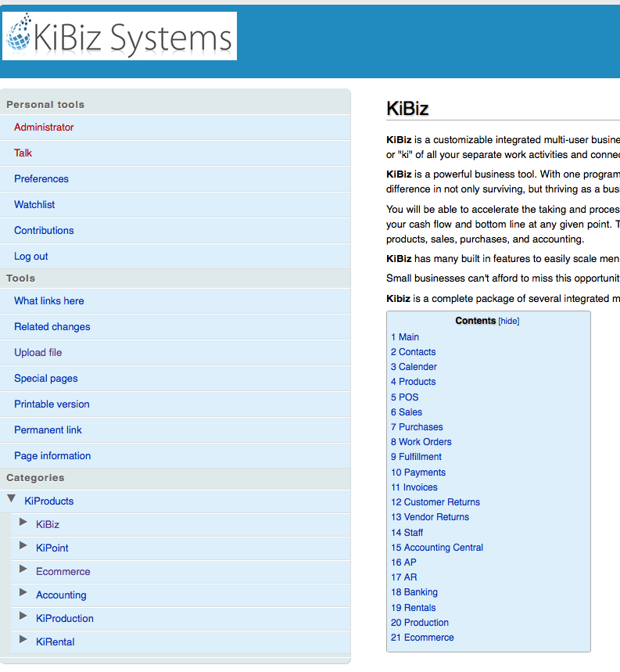The height and width of the screenshot is (672, 620).
Task: Expand the KiPoint category arrow
Action: click(x=23, y=545)
